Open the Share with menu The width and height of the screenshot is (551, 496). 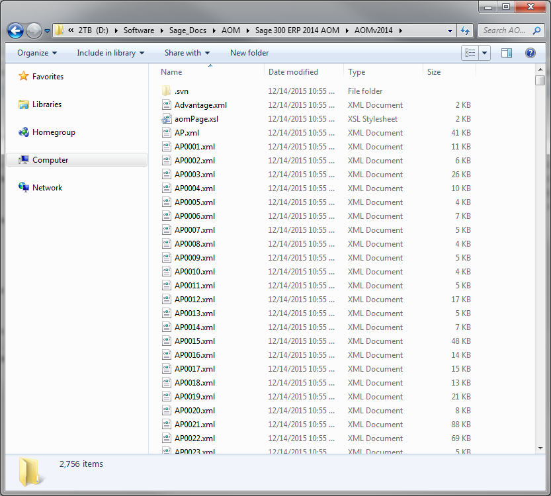click(x=187, y=53)
